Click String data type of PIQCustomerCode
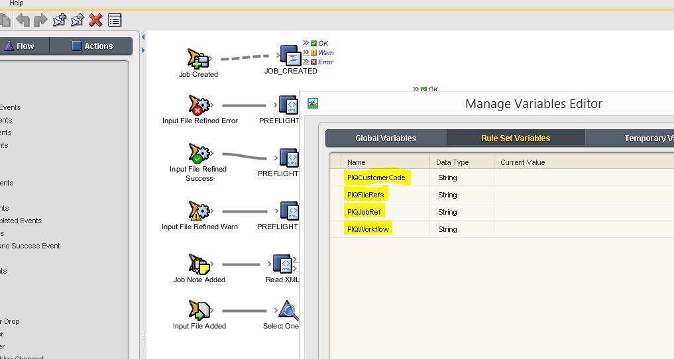Image resolution: width=674 pixels, height=359 pixels. click(447, 178)
